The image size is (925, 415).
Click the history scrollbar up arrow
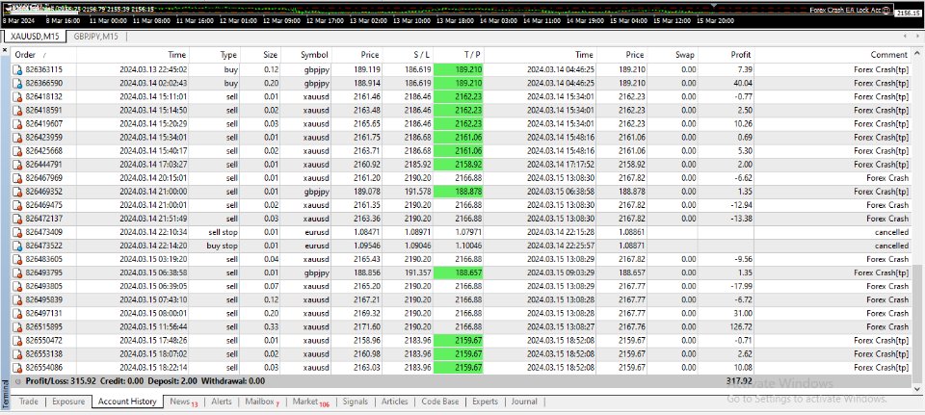point(918,52)
